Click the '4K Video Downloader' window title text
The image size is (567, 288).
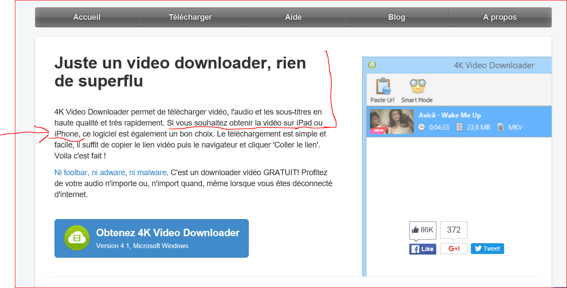(494, 65)
